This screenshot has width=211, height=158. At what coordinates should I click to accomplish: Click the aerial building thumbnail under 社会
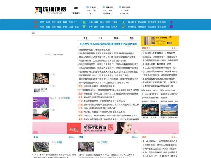pyautogui.click(x=40, y=147)
